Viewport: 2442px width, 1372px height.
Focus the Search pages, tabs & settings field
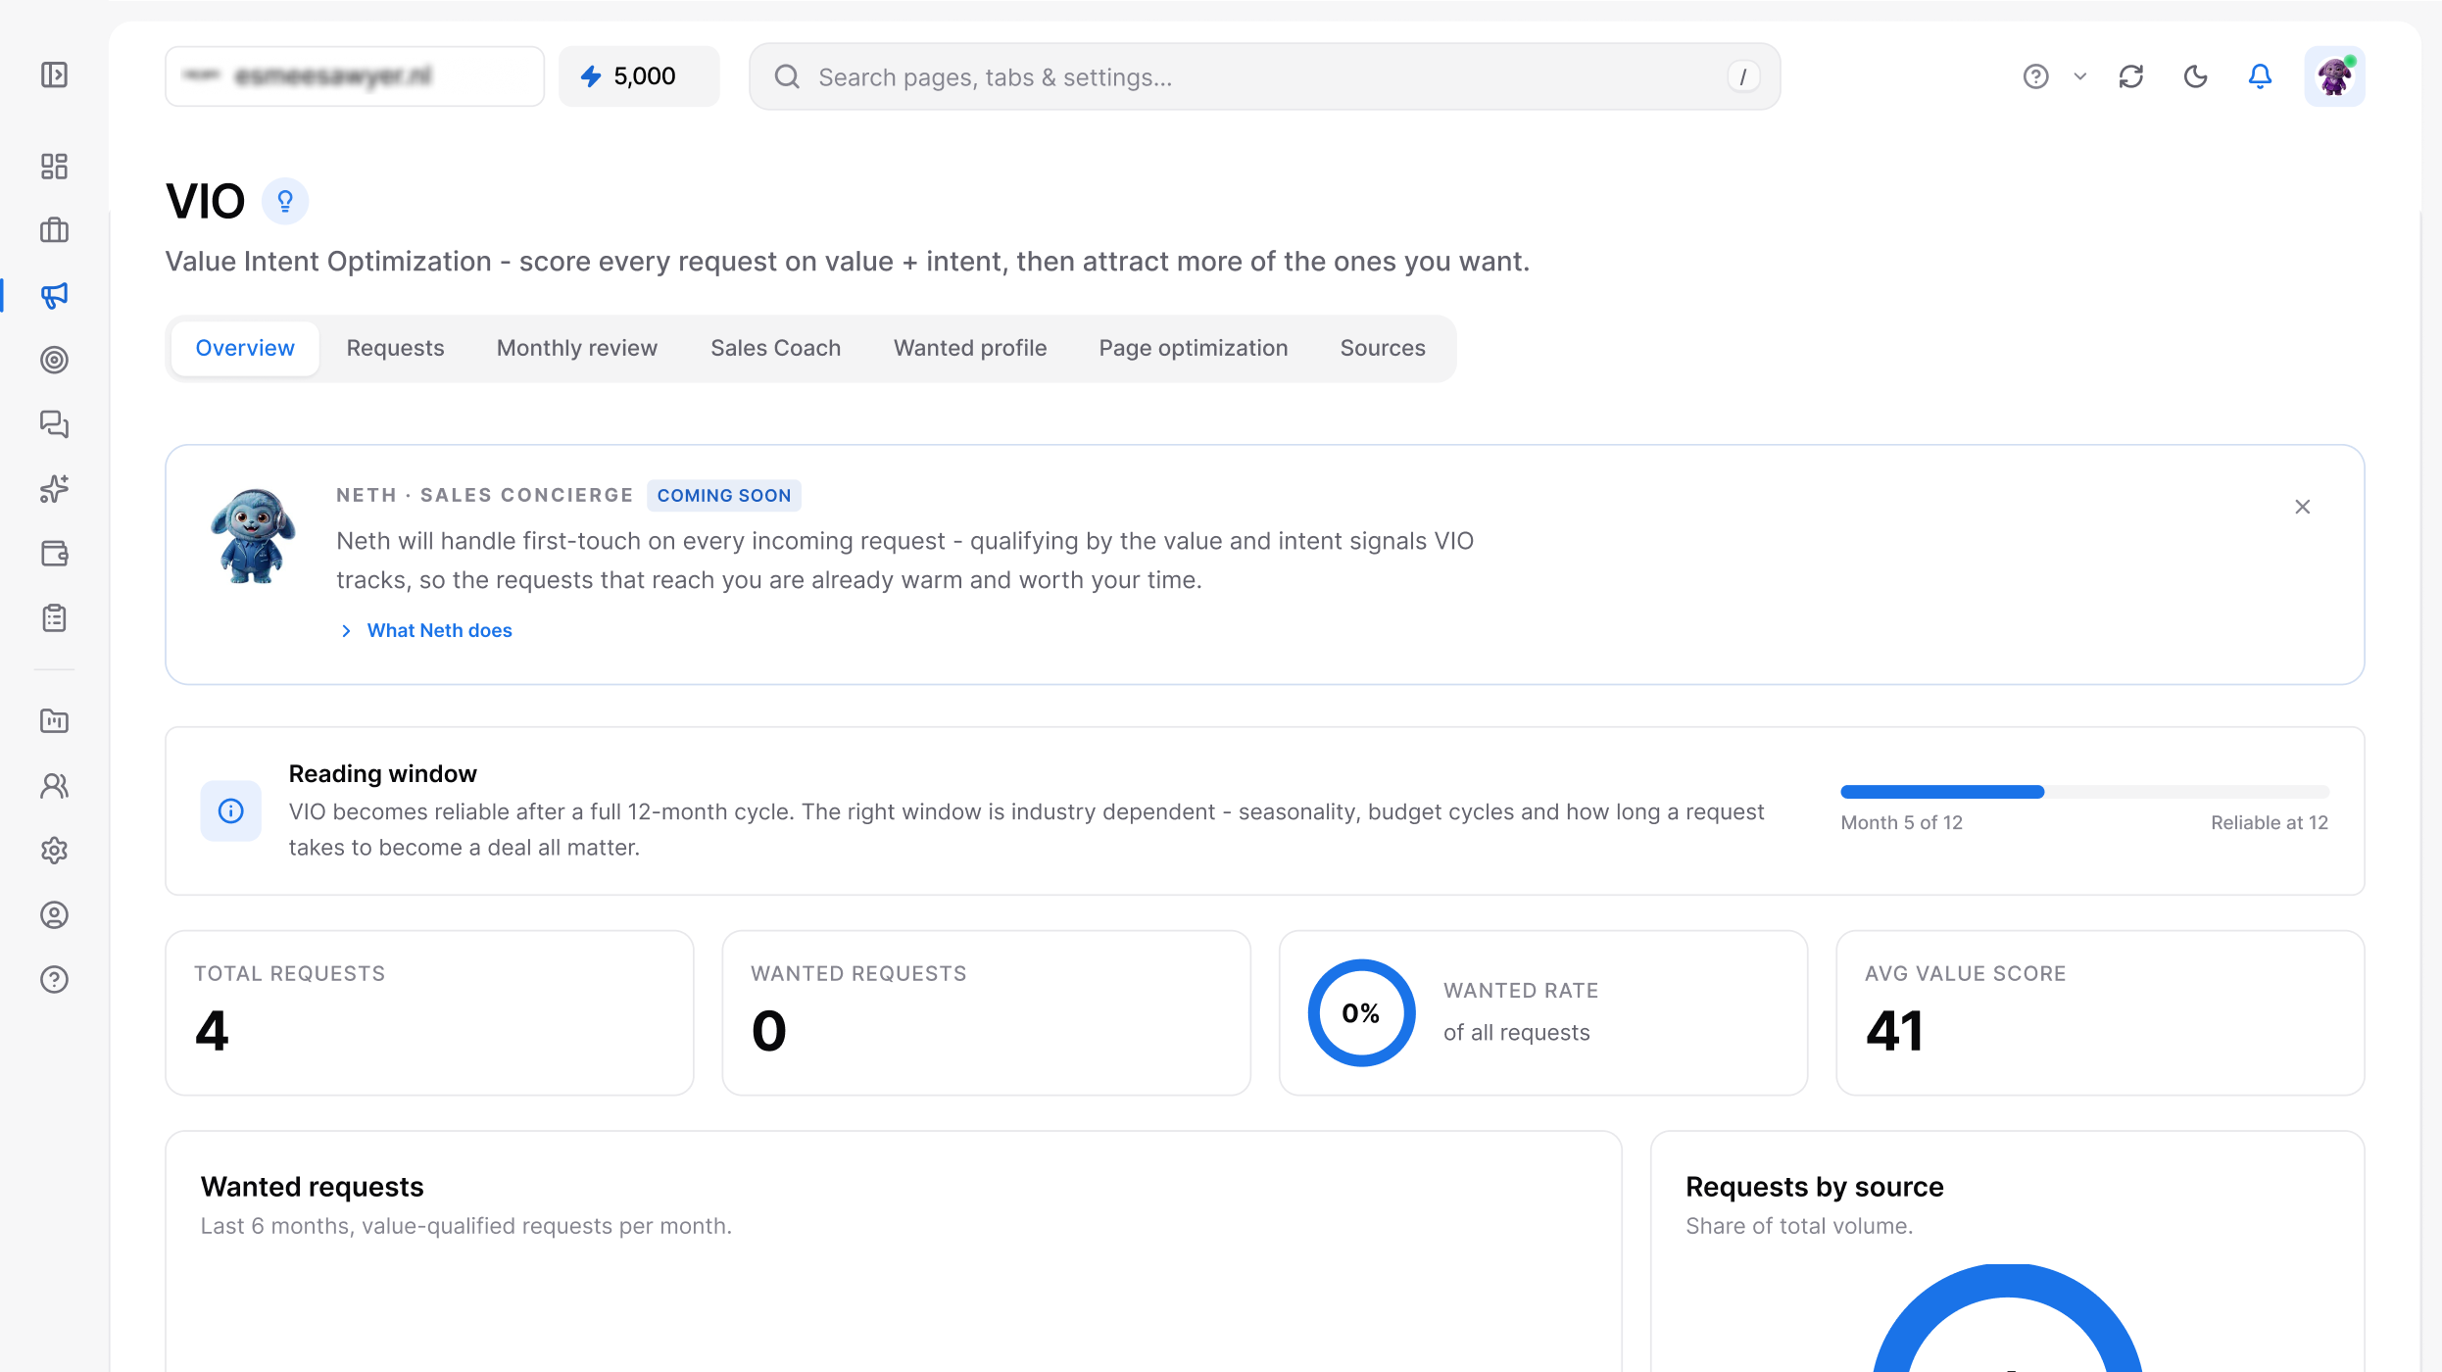1265,76
